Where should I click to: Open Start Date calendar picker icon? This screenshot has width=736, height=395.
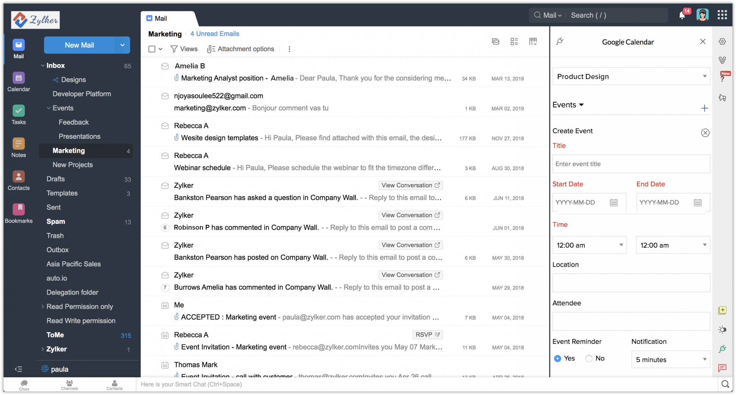(x=613, y=202)
